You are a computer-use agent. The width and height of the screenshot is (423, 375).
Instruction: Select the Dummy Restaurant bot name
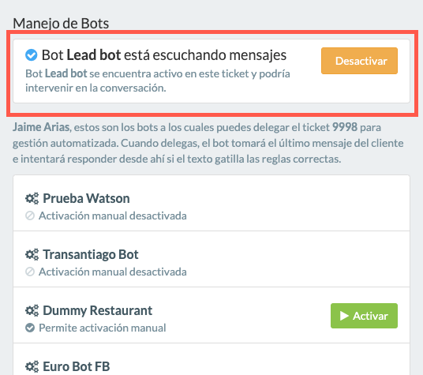(x=98, y=310)
